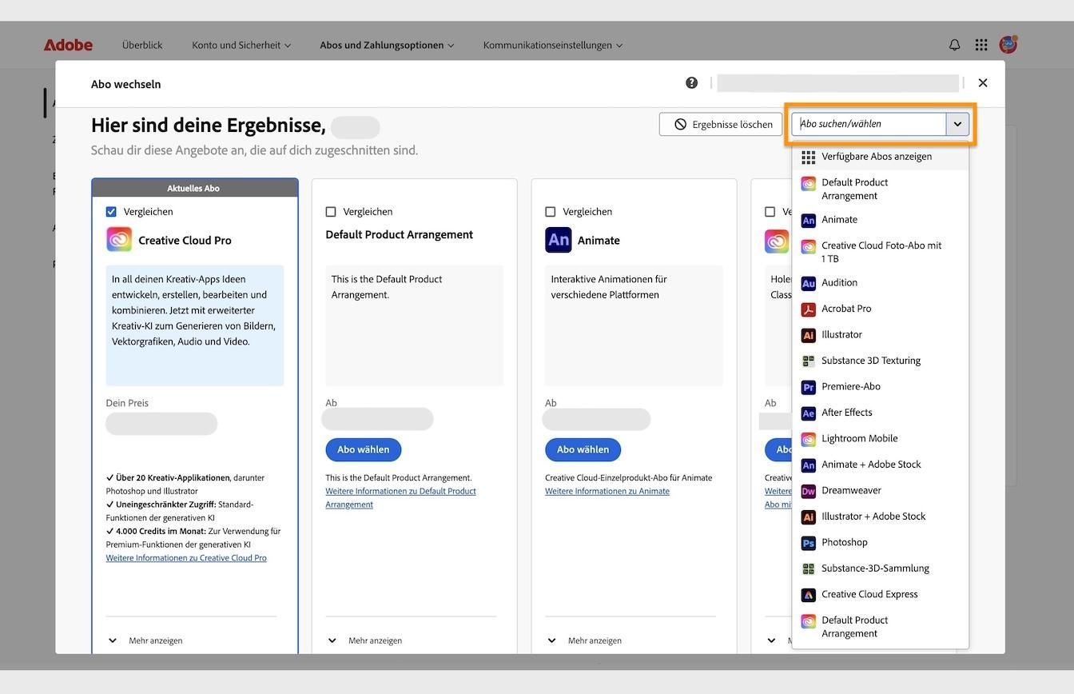Viewport: 1074px width, 694px height.
Task: Collapse the Abo suchen/wählen dropdown
Action: click(x=957, y=124)
